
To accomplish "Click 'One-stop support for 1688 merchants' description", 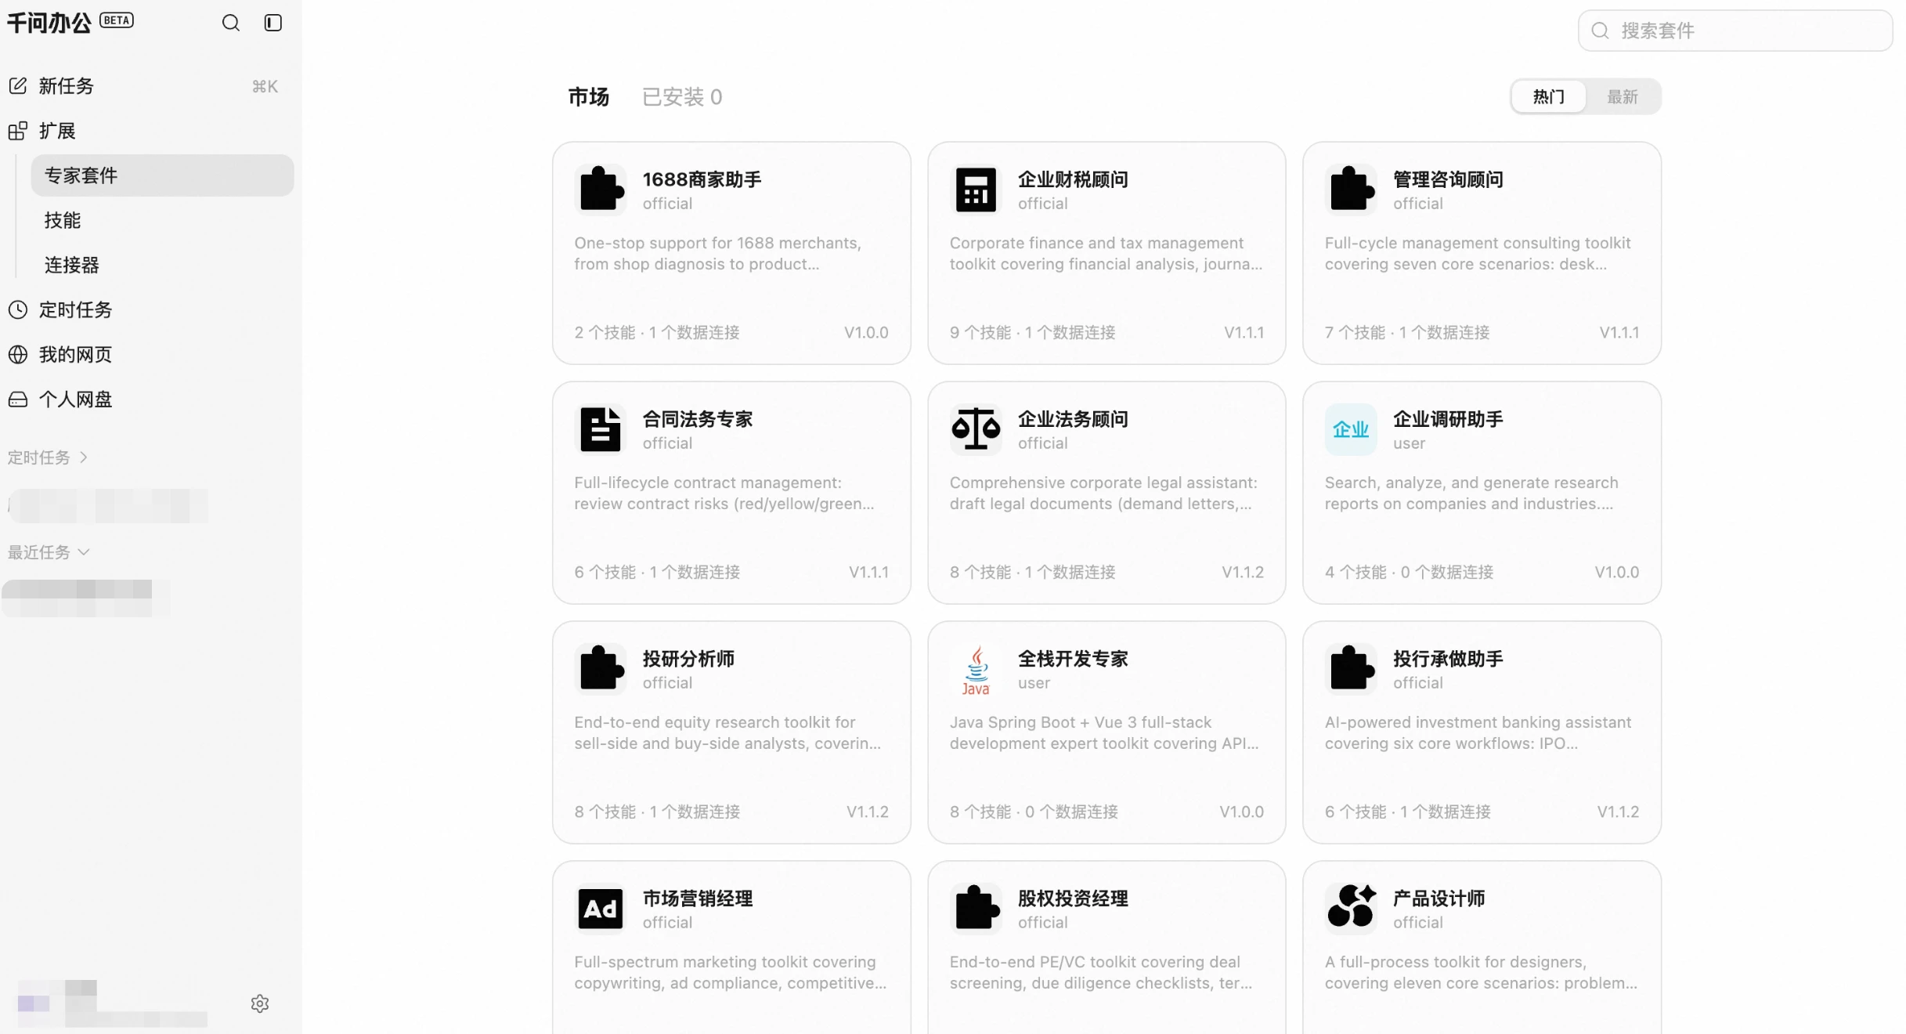I will click(x=717, y=253).
